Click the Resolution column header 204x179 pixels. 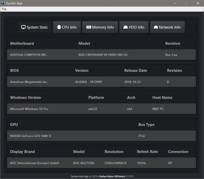click(114, 152)
